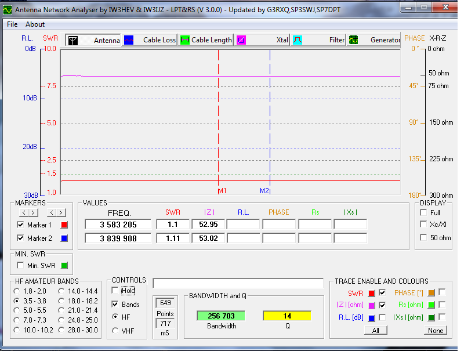
Task: Open the About menu
Action: [x=35, y=24]
